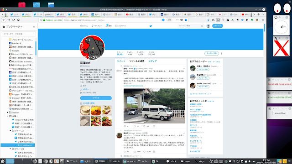292x164 pixels.
Task: Switch to the yoshi tab
Action: pos(49,14)
